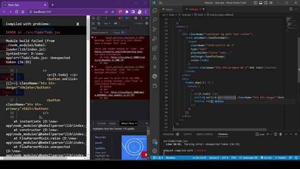Screen dimensions: 300x169
Task: Switch to the OUTPUT panel tab
Action: click(x=187, y=134)
